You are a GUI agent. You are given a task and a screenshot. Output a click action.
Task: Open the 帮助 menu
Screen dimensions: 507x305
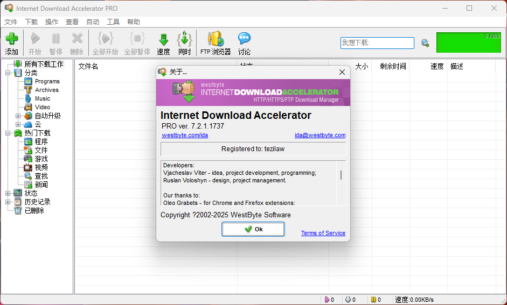[x=134, y=22]
